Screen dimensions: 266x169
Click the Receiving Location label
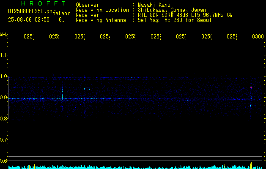click(102, 10)
